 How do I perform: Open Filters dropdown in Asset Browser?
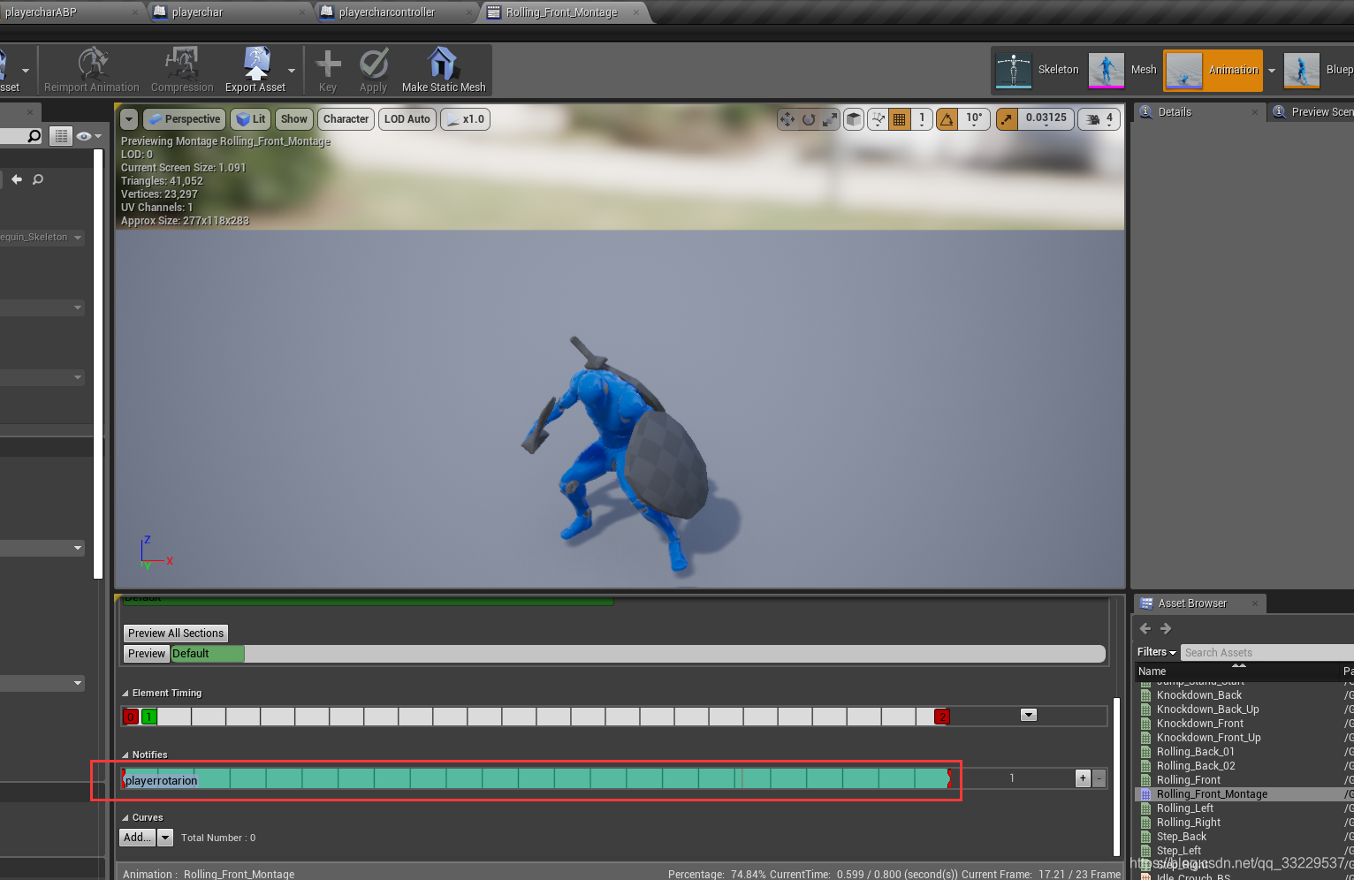1157,652
